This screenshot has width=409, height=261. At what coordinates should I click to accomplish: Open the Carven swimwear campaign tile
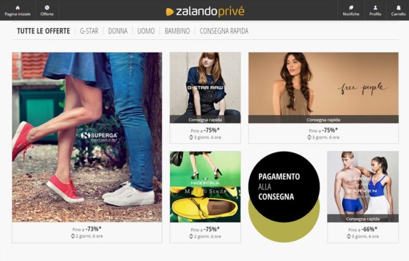(x=363, y=186)
